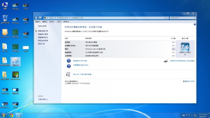Select the Snipping Tool (剪取工具) shortcut
Image resolution: width=210 pixels, height=118 pixels.
15,62
